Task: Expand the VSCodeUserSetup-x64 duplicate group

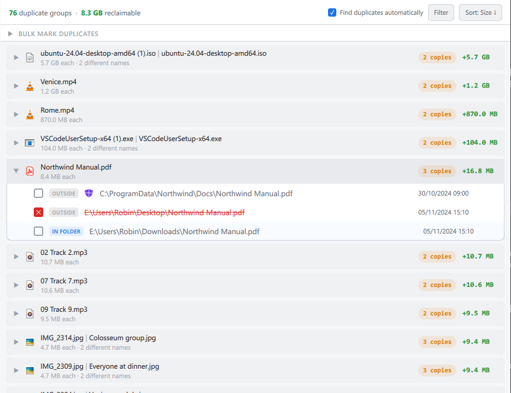Action: (x=16, y=143)
